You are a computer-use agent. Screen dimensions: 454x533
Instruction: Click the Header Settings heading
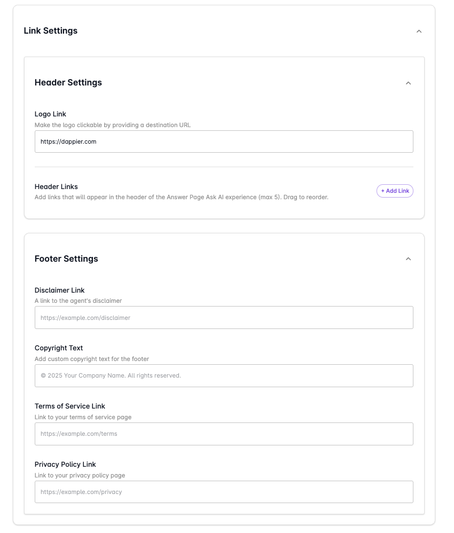pos(68,83)
